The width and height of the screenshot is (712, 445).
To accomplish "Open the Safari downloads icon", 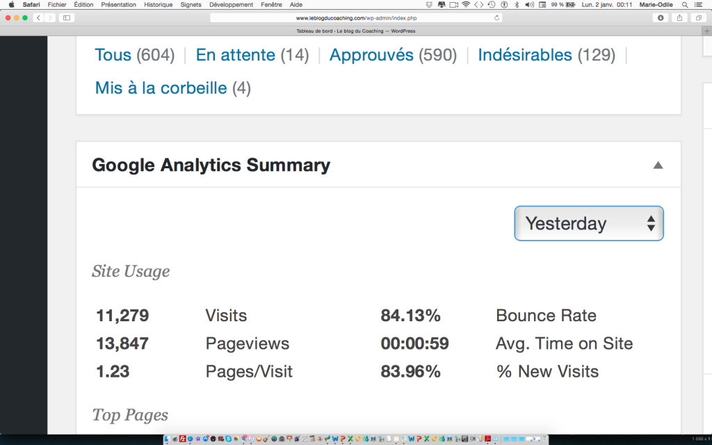I will click(x=661, y=17).
